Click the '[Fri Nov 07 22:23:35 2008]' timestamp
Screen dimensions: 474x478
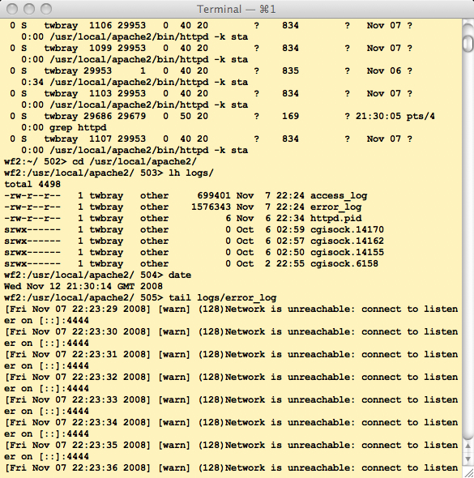[x=78, y=446]
